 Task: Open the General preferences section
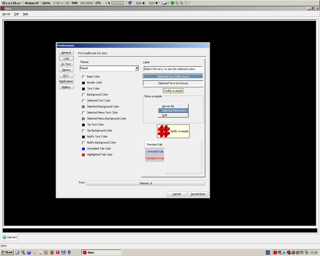pyautogui.click(x=66, y=52)
